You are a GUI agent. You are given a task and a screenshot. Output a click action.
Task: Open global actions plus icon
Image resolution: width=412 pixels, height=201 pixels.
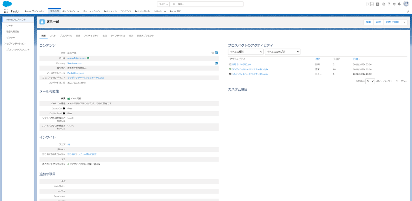[x=378, y=4]
